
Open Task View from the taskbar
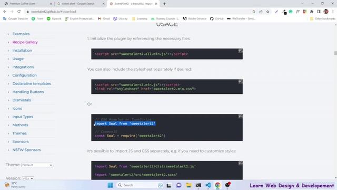click(168, 185)
